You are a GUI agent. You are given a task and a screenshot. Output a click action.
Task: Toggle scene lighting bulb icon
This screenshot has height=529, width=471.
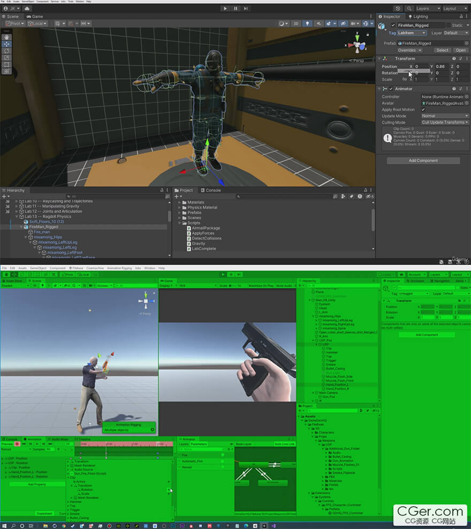tap(307, 24)
